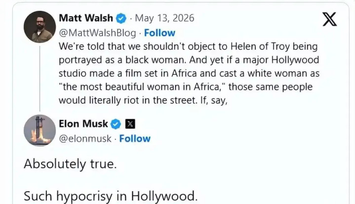
Task: Open the Elon Musk display name
Action: [x=83, y=124]
